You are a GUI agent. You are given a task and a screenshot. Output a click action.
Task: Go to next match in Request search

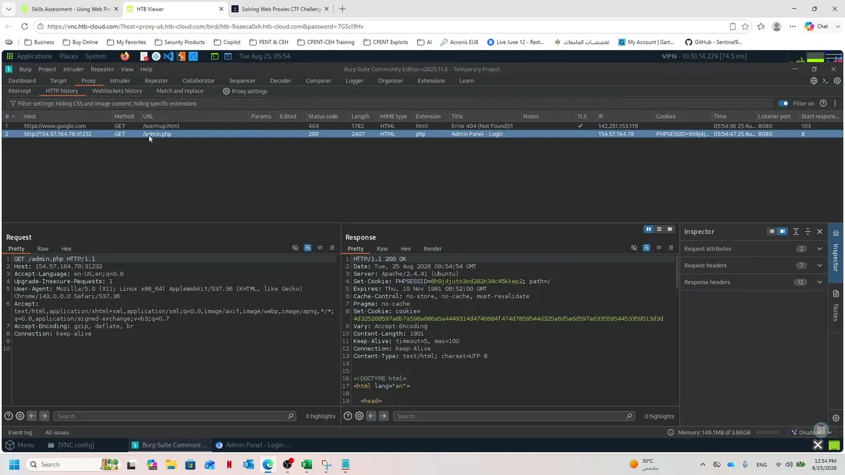tap(44, 416)
